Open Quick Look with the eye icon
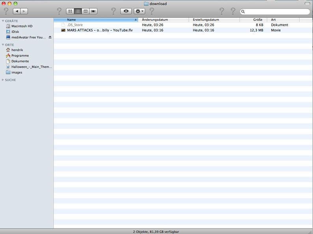313x234 pixels. (x=126, y=11)
